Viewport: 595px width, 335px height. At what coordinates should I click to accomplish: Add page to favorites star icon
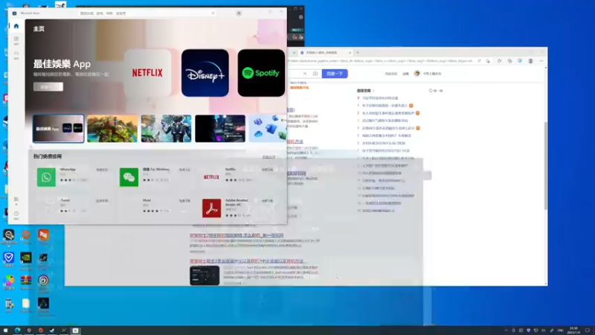(x=488, y=61)
